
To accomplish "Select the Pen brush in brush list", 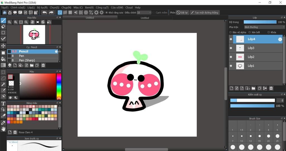I will [33, 56].
